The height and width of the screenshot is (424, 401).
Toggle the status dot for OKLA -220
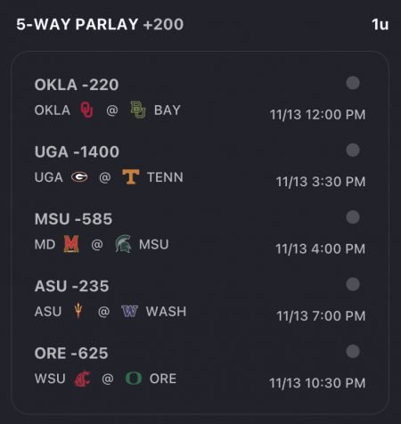(x=353, y=83)
